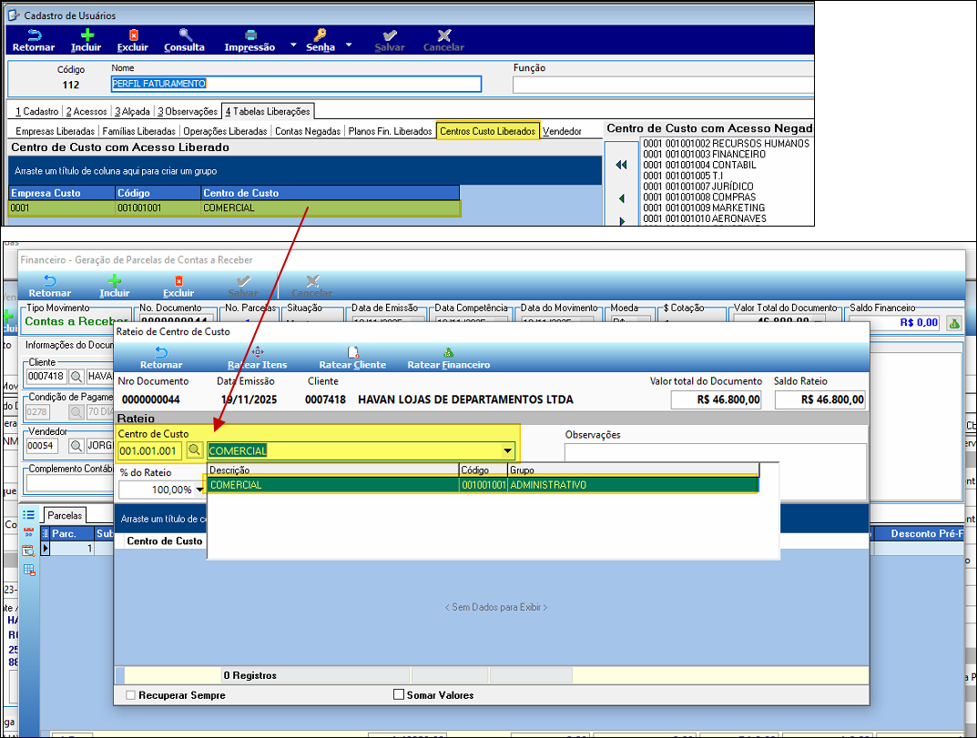
Task: Click the Nome field PERFIL FATURAMENTO
Action: click(296, 84)
